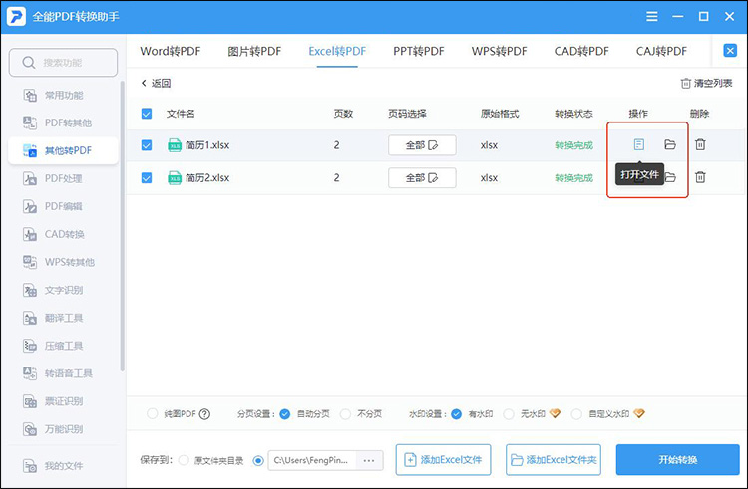The image size is (748, 489).
Task: Open 翻译工具 in the sidebar
Action: [63, 318]
